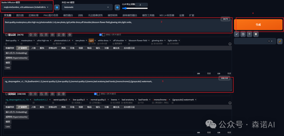Image resolution: width=284 pixels, height=136 pixels.
Task: Click the last circular icon in 提示词 toolbar
Action: (70, 35)
